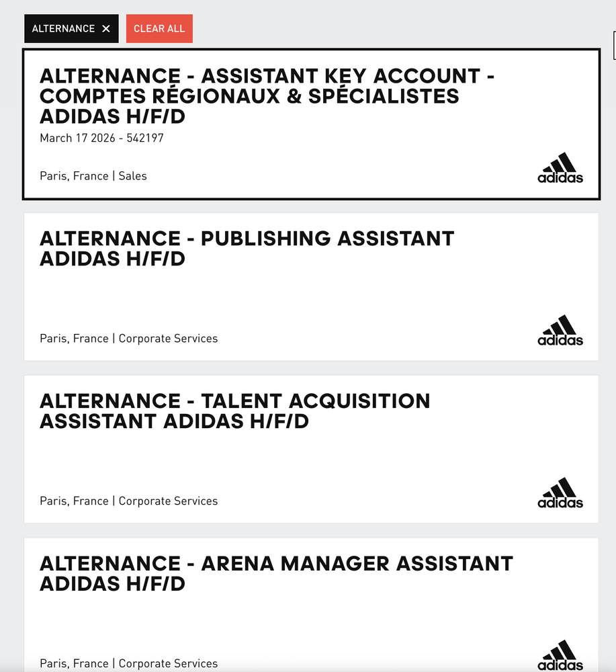Click Corporate Services on Publishing Assistant card
This screenshot has width=616, height=672.
(168, 339)
